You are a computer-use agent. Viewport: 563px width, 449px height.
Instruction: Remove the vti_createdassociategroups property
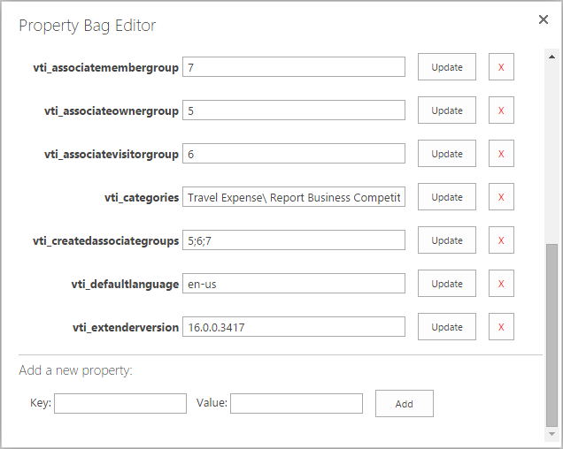(501, 240)
